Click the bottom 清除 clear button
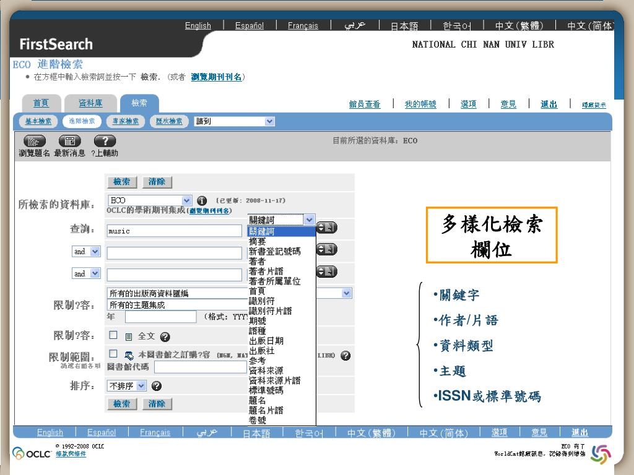 [x=157, y=404]
